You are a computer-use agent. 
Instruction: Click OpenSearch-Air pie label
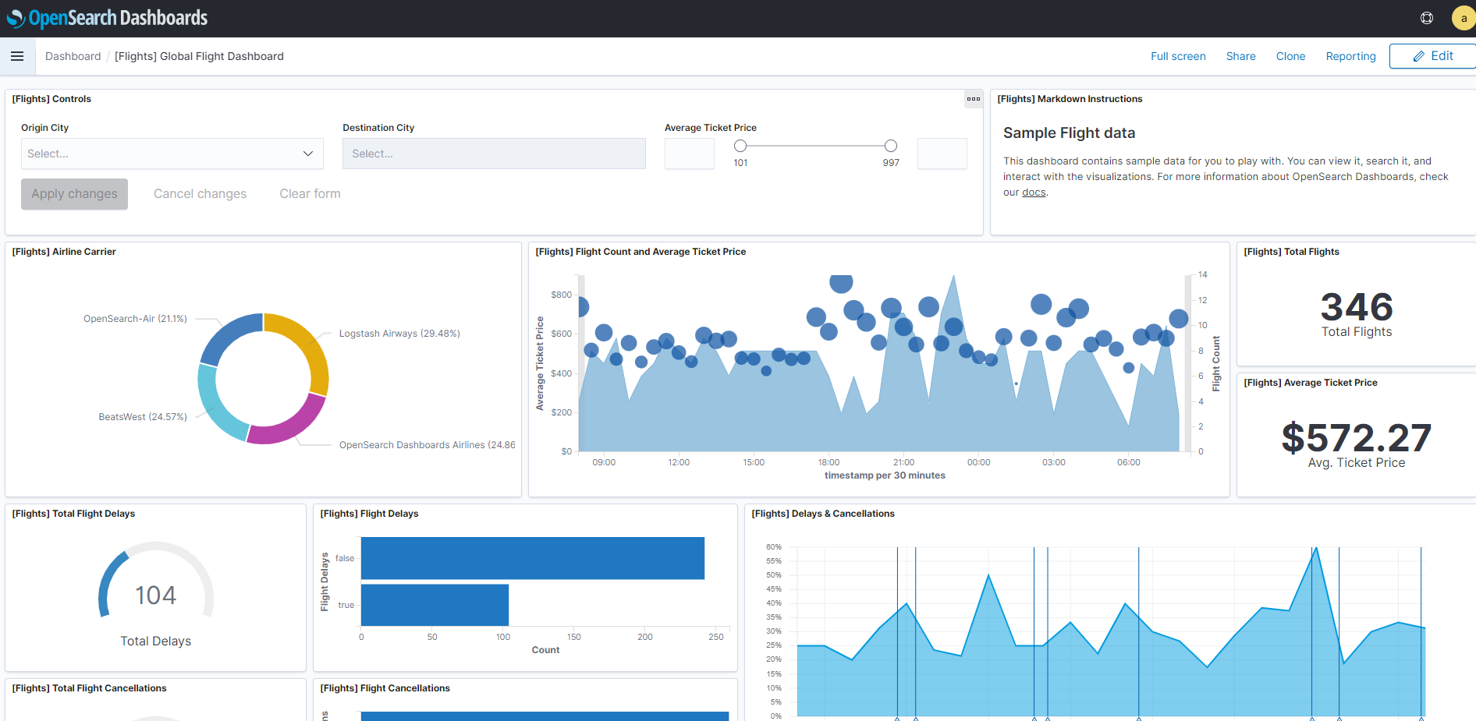135,319
